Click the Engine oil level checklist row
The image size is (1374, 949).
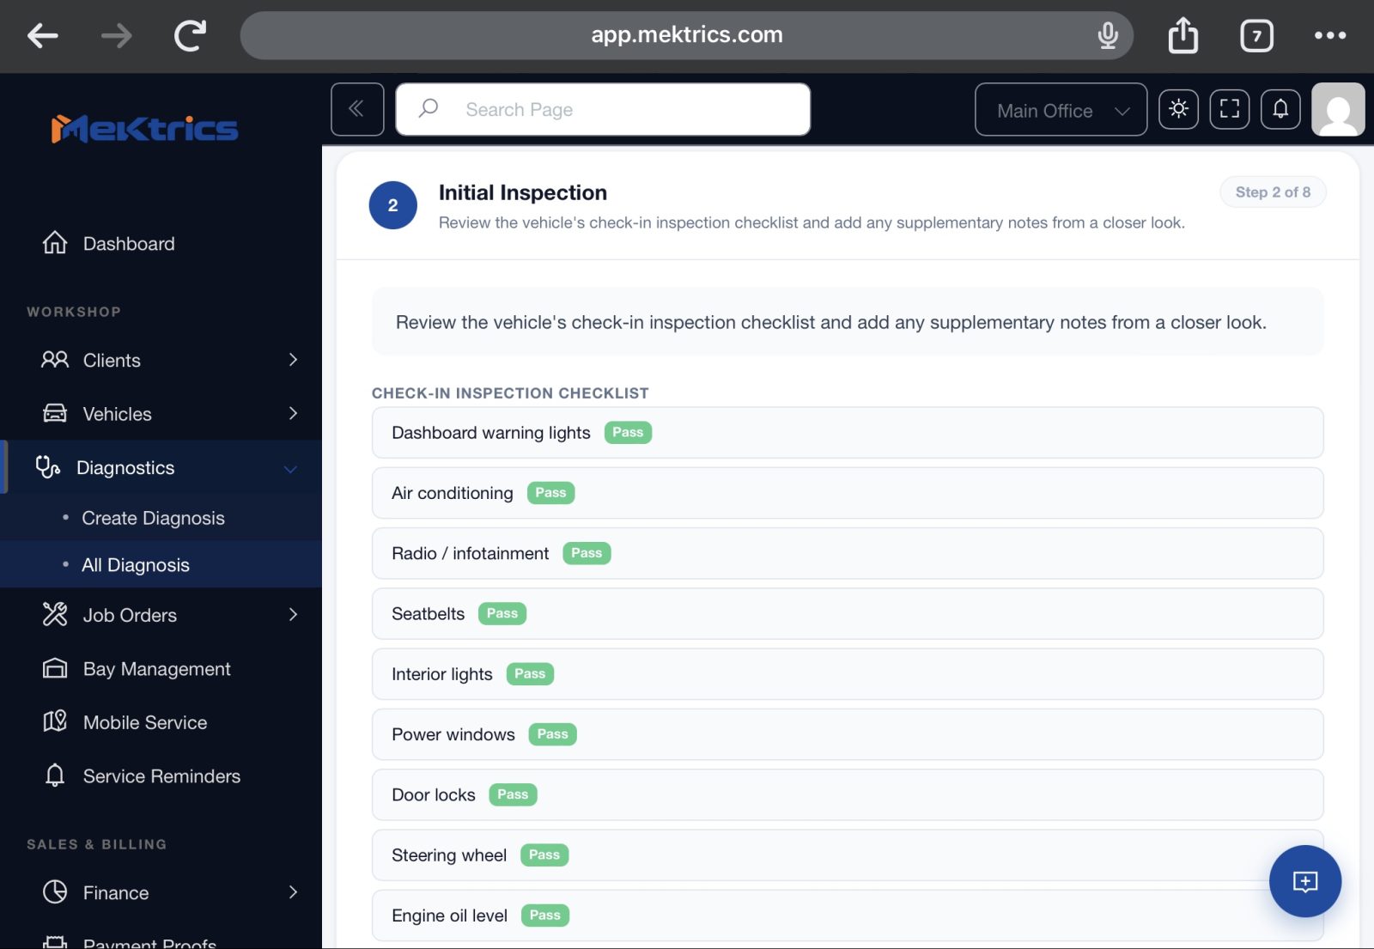848,916
